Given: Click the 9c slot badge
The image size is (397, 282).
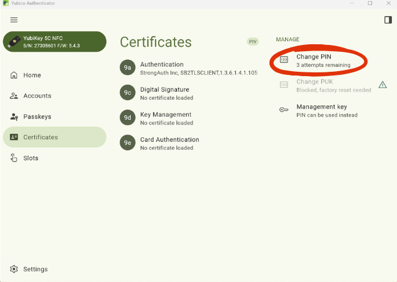Looking at the screenshot, I should click(128, 92).
